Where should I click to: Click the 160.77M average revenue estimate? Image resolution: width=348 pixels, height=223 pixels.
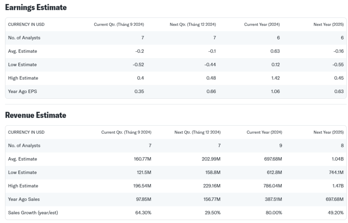142,159
